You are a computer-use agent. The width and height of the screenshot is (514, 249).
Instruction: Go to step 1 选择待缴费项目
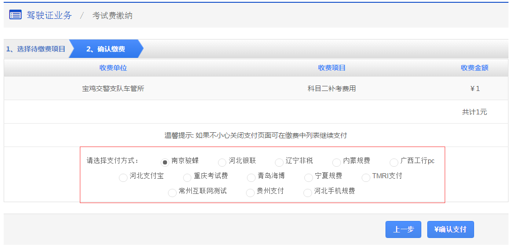coord(36,49)
